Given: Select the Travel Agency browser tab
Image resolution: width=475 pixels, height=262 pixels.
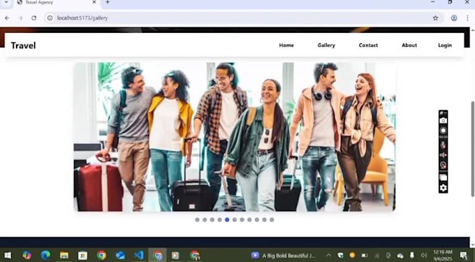Looking at the screenshot, I should click(x=57, y=3).
